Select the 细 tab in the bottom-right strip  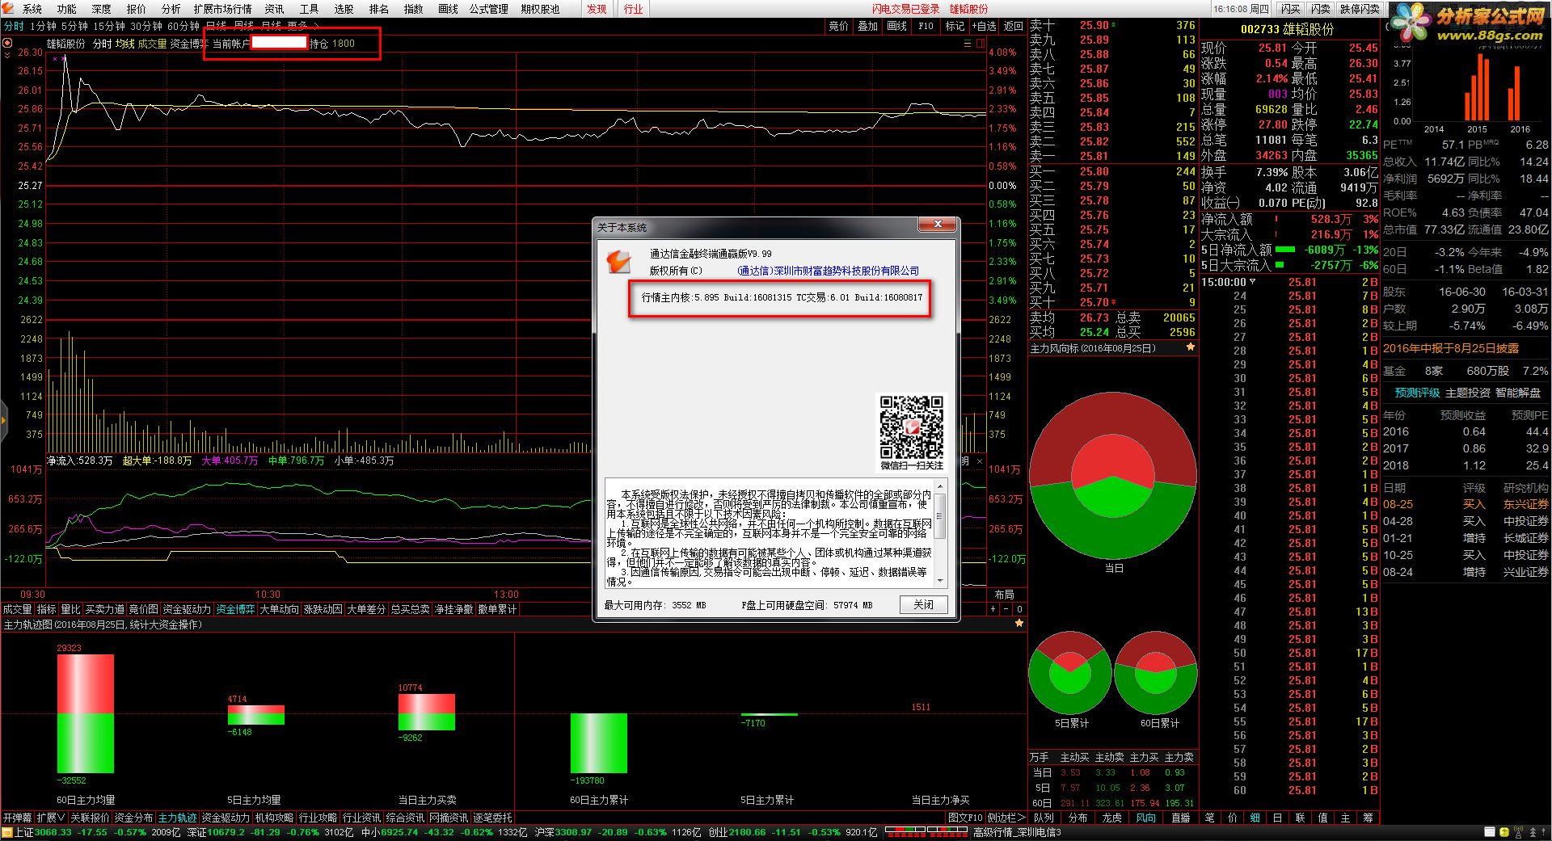(x=1255, y=818)
